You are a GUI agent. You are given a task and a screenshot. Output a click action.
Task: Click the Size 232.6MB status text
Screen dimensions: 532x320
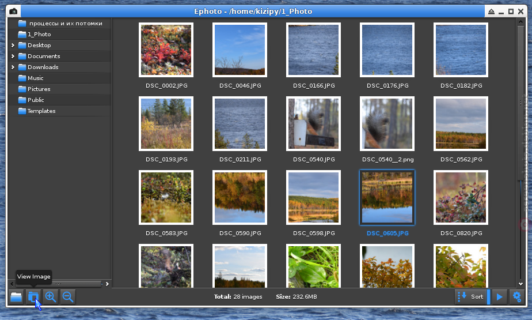click(296, 296)
